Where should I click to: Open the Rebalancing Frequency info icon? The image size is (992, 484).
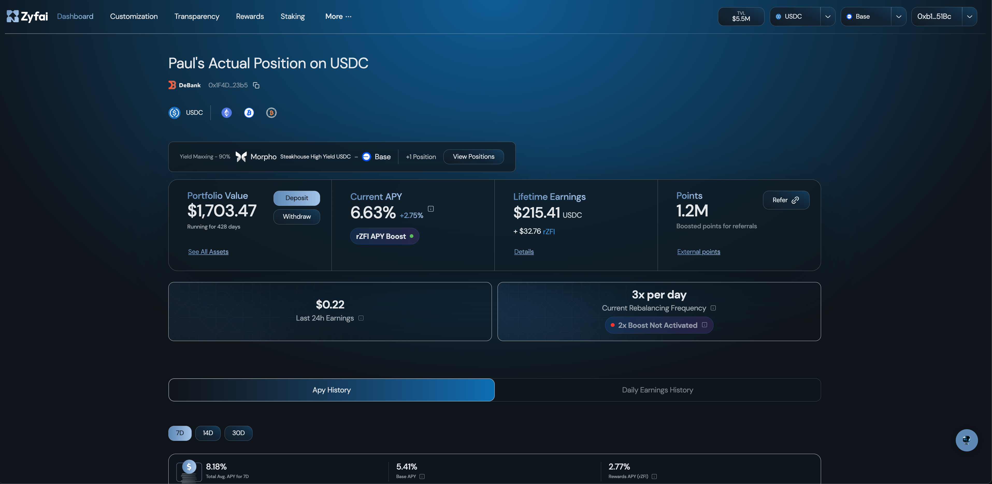coord(713,308)
